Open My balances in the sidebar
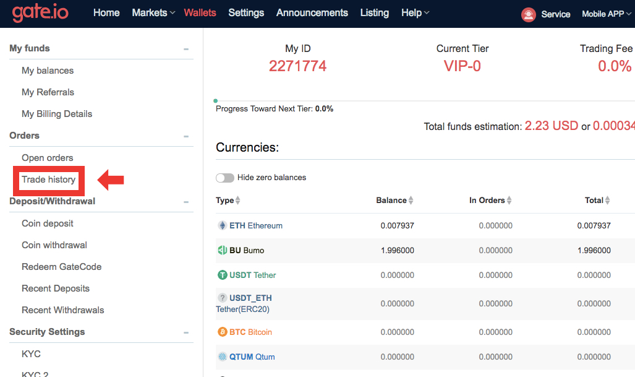This screenshot has height=377, width=635. [x=48, y=71]
